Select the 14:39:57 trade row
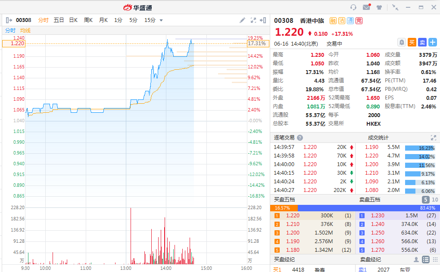Viewport: 440px width, 272px height. tap(313, 147)
